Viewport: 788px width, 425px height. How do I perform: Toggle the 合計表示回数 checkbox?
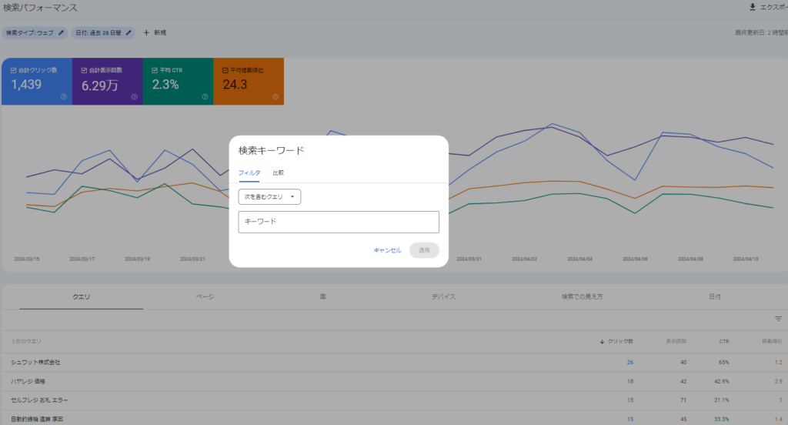84,70
